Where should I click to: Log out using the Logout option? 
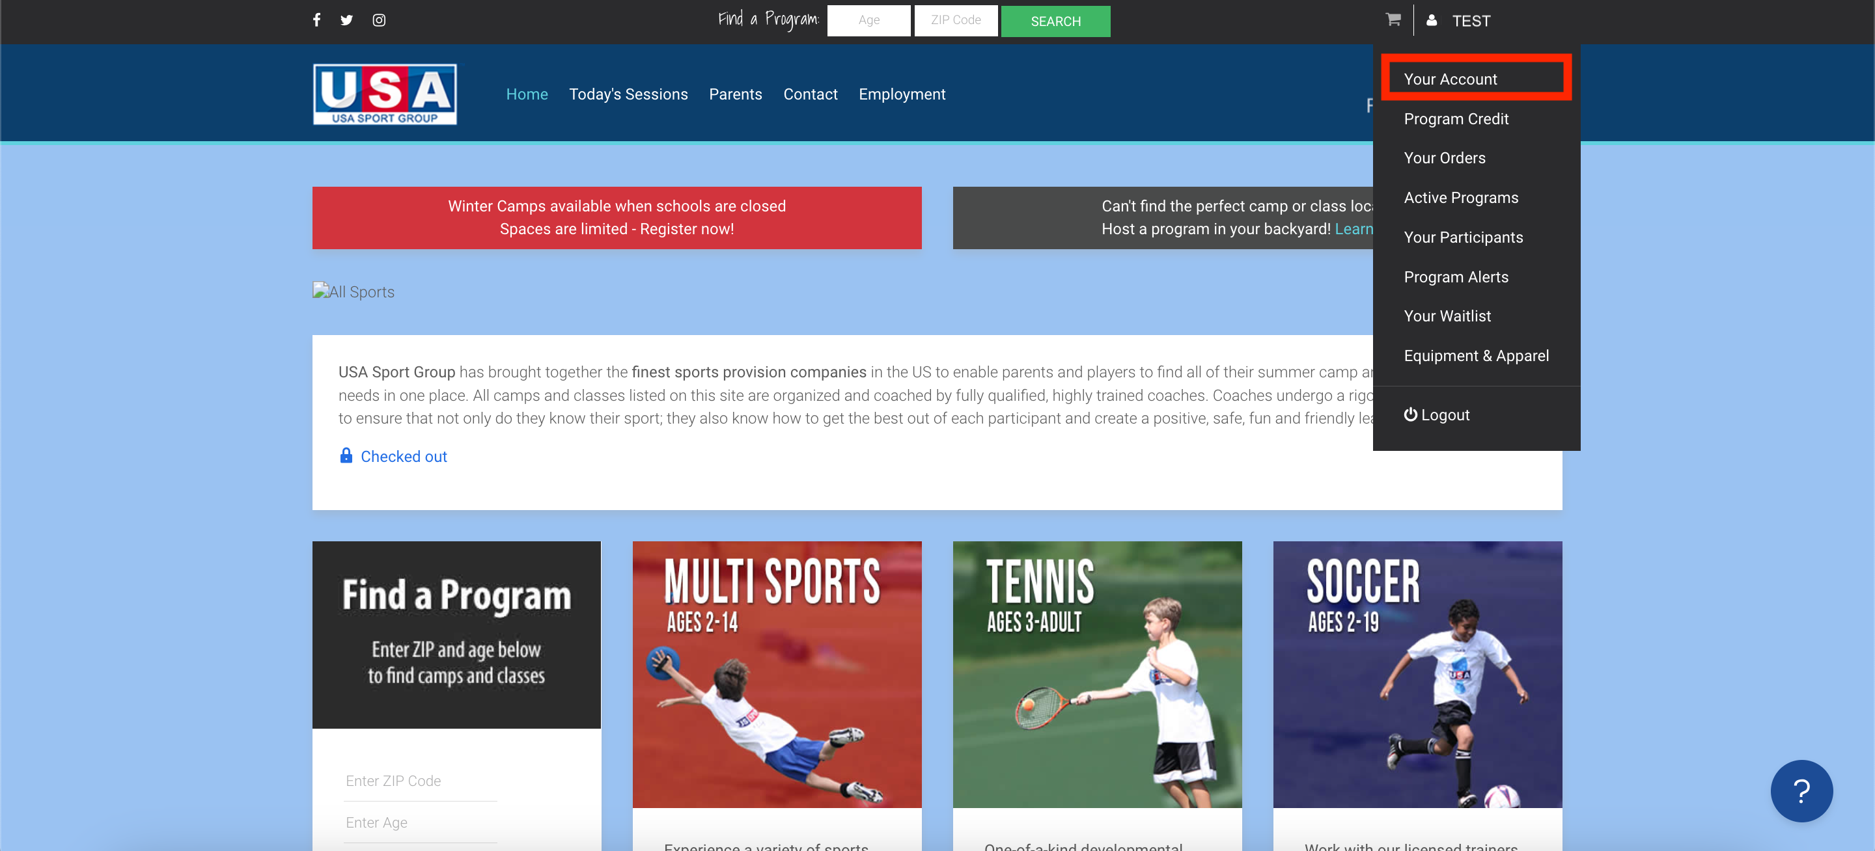[1437, 414]
